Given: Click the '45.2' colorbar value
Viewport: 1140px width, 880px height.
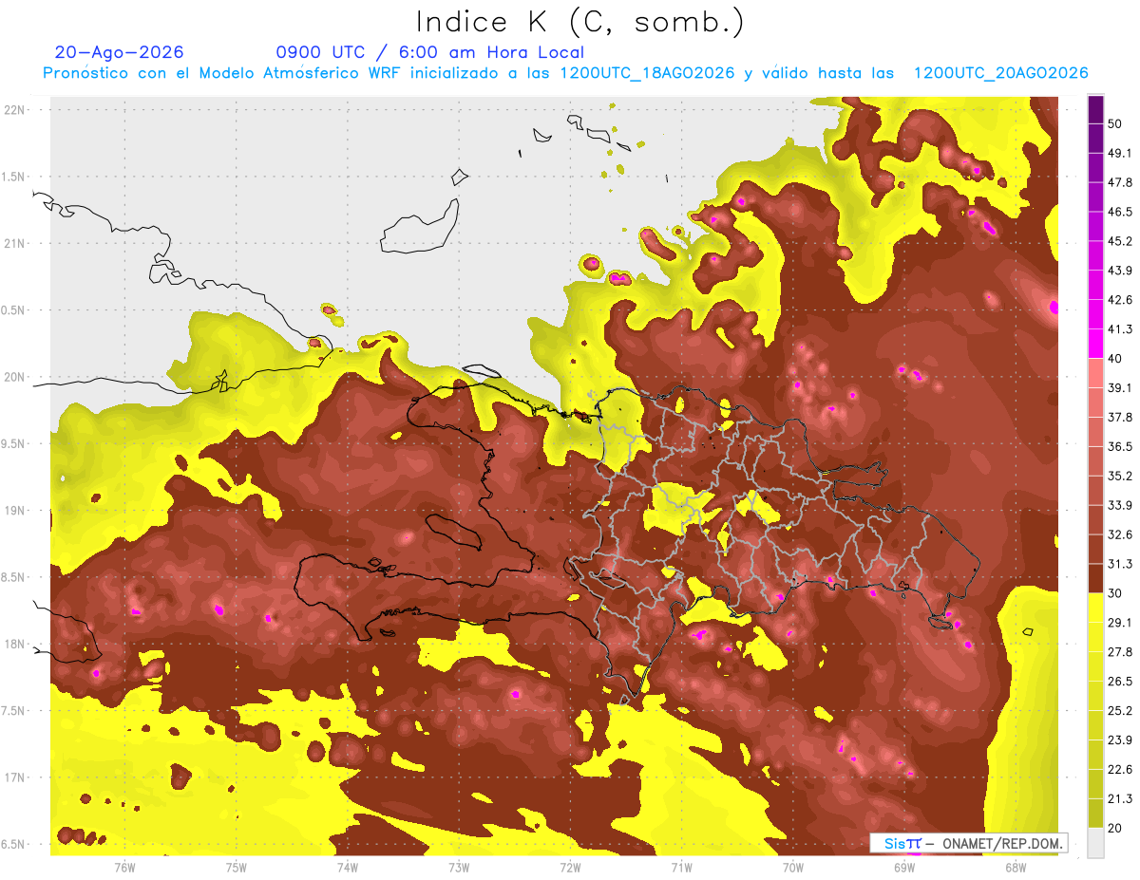Looking at the screenshot, I should click(1120, 241).
